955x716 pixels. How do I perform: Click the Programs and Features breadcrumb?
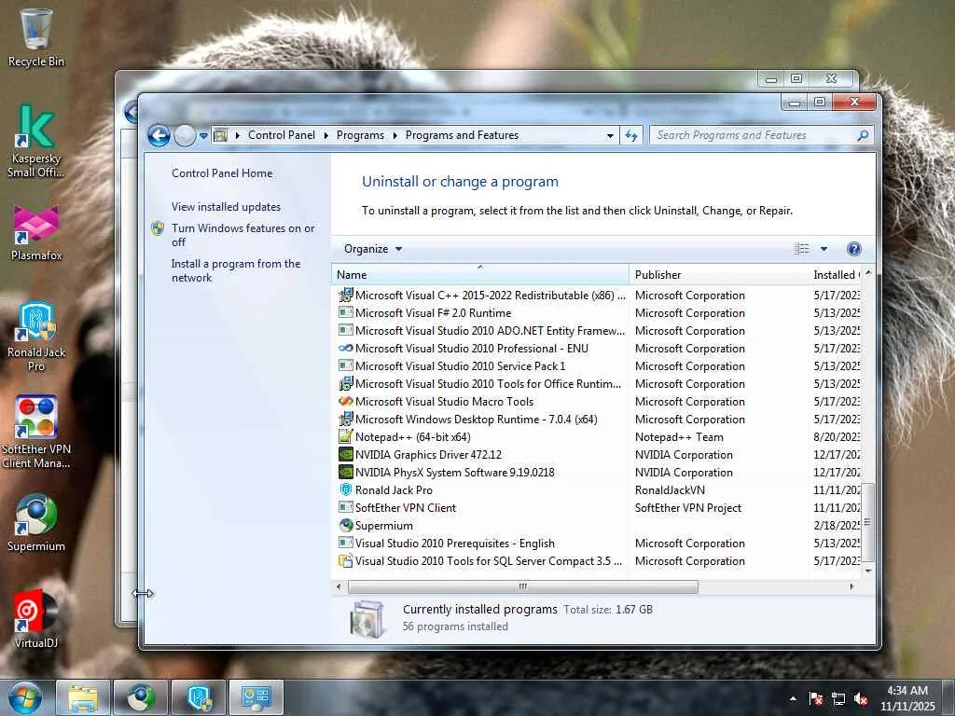[462, 135]
